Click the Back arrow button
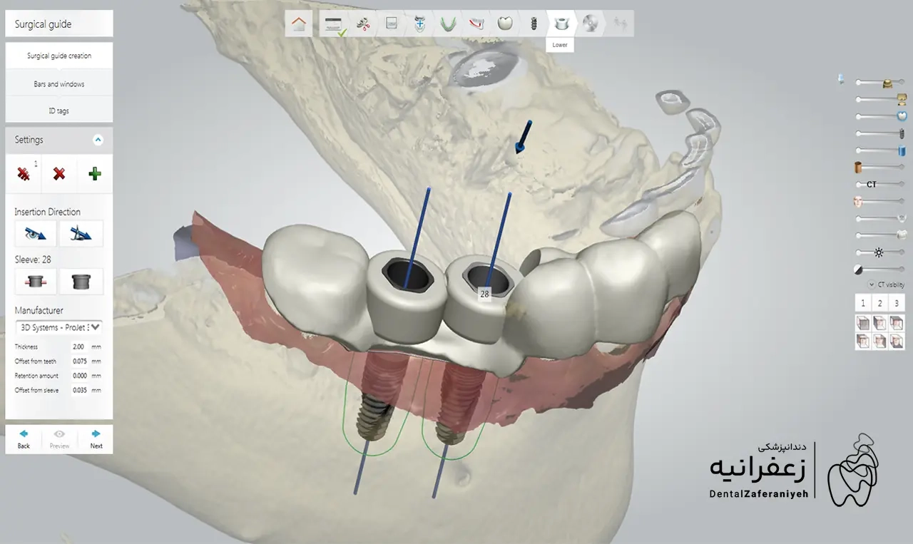913x544 pixels. click(24, 438)
